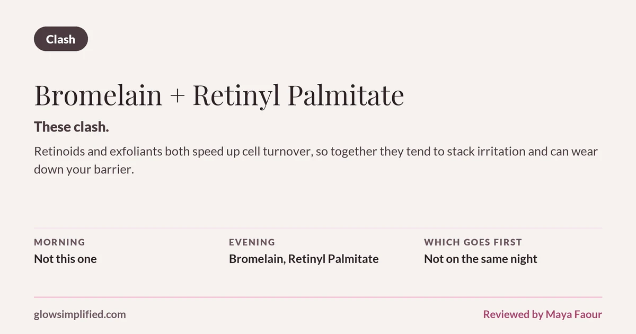
Task: Open the glowsimplified.com link
Action: (80, 314)
